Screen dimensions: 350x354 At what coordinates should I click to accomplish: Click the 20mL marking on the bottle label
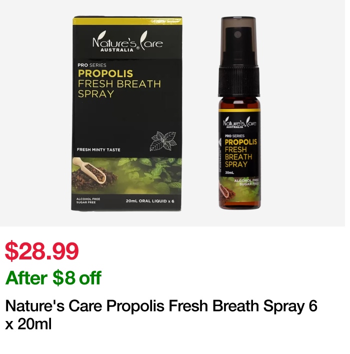point(229,172)
